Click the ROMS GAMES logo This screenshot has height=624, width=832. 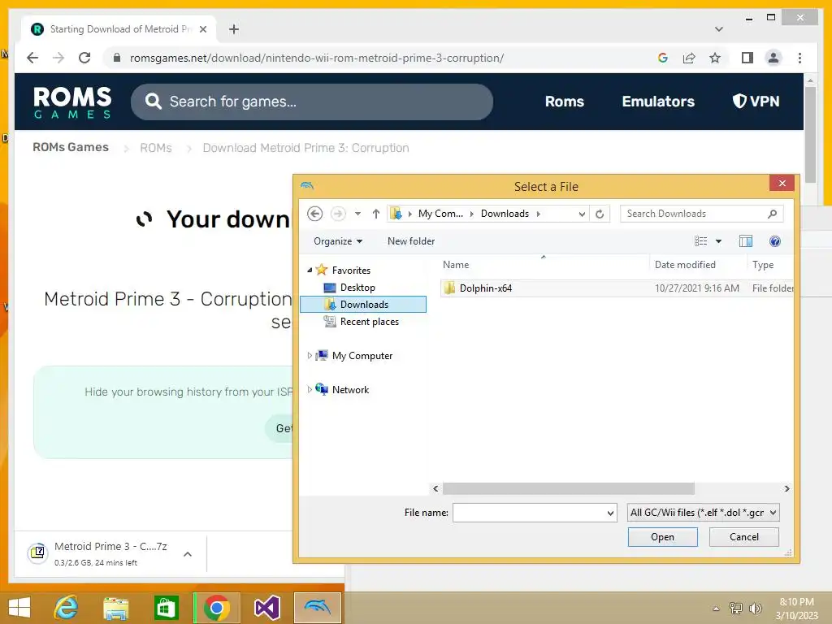click(x=72, y=102)
